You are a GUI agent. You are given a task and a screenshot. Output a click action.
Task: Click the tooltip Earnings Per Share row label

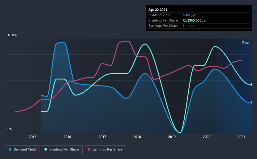point(163,26)
